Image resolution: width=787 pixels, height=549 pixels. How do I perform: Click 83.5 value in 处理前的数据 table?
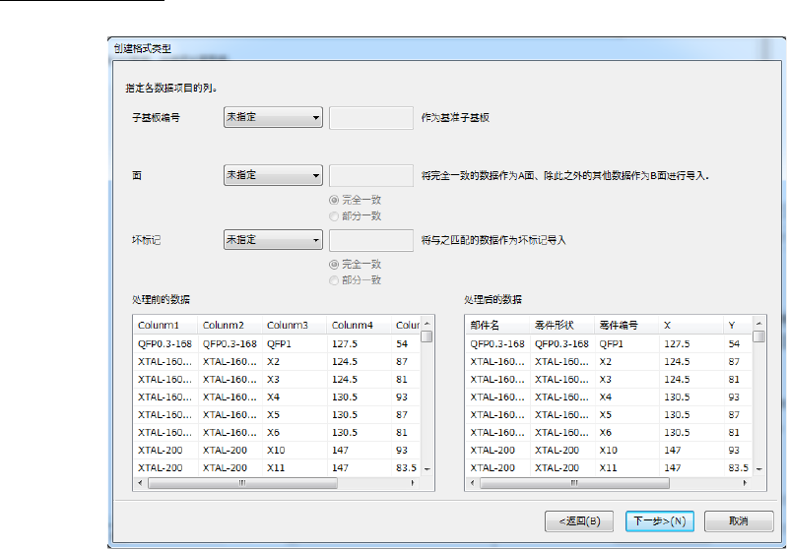coord(406,467)
